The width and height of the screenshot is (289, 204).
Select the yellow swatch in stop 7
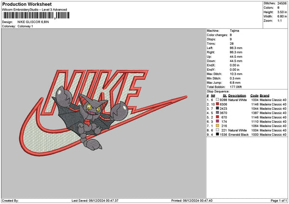[x=218, y=126]
